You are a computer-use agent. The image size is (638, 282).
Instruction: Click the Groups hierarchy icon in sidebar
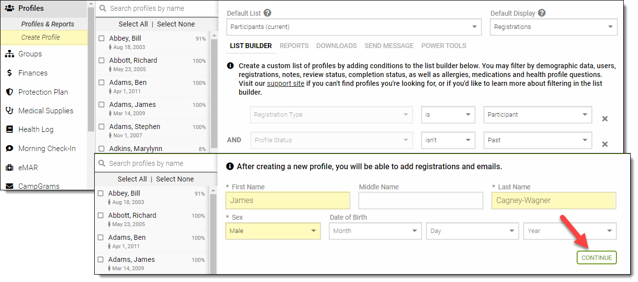[9, 54]
